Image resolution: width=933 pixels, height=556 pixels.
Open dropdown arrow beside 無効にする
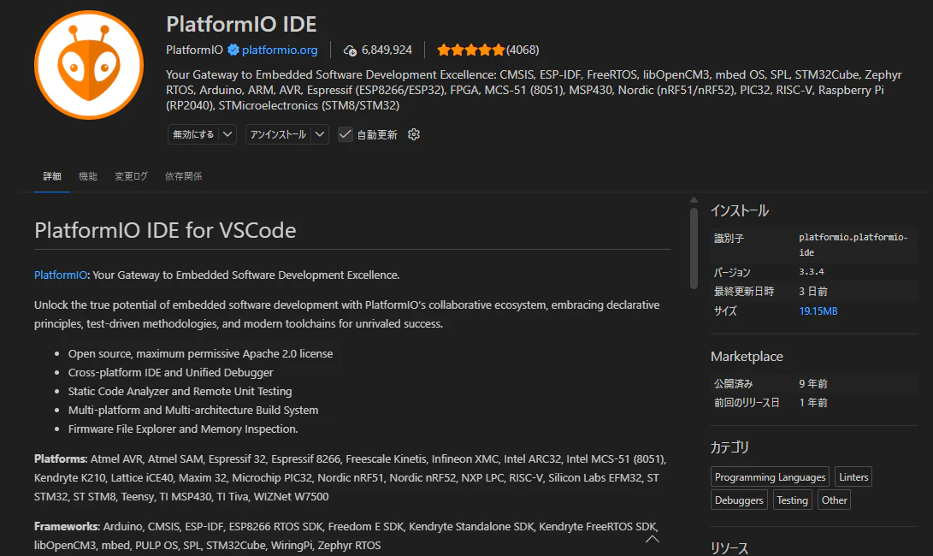[227, 134]
